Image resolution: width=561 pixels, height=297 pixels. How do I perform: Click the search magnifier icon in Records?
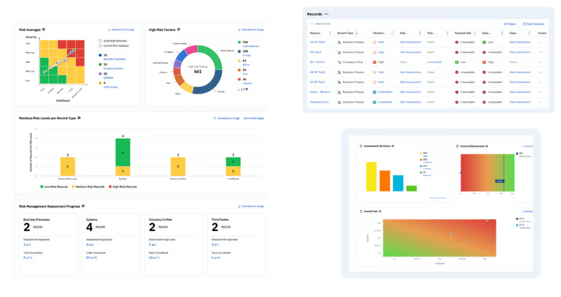[312, 24]
